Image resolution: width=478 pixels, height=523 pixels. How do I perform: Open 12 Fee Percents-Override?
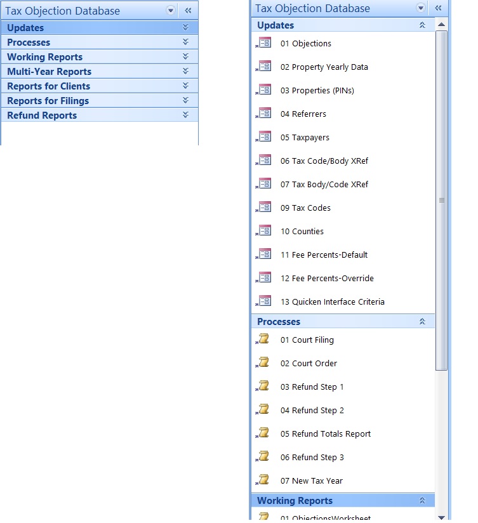pos(327,278)
